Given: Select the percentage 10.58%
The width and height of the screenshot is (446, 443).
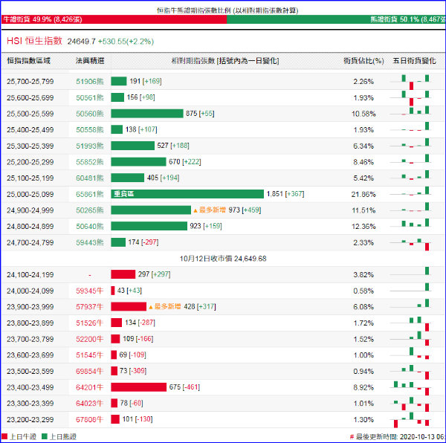Looking at the screenshot, I should [363, 114].
